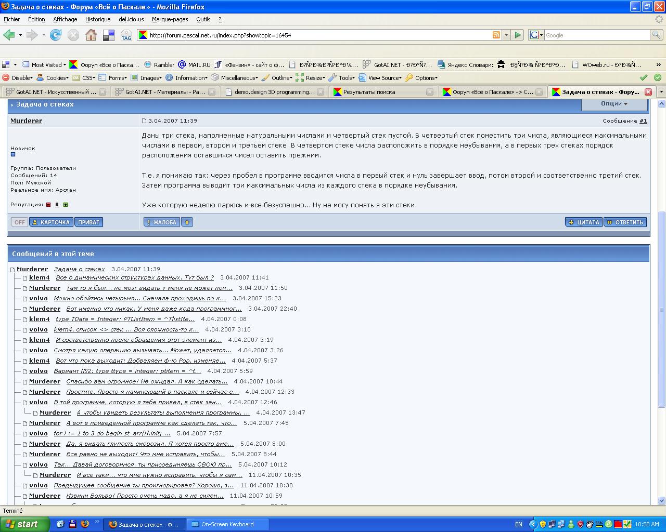Click the green plus reputation button
This screenshot has width=666, height=532.
66,205
